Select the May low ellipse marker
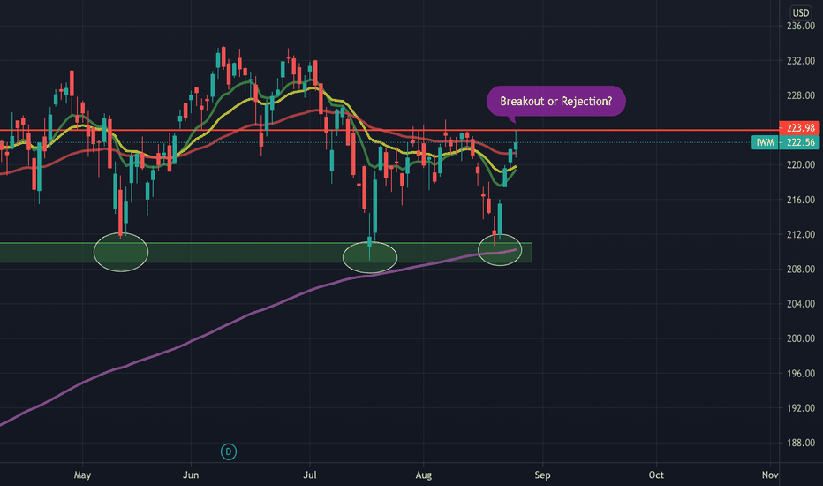Image resolution: width=823 pixels, height=486 pixels. click(121, 252)
